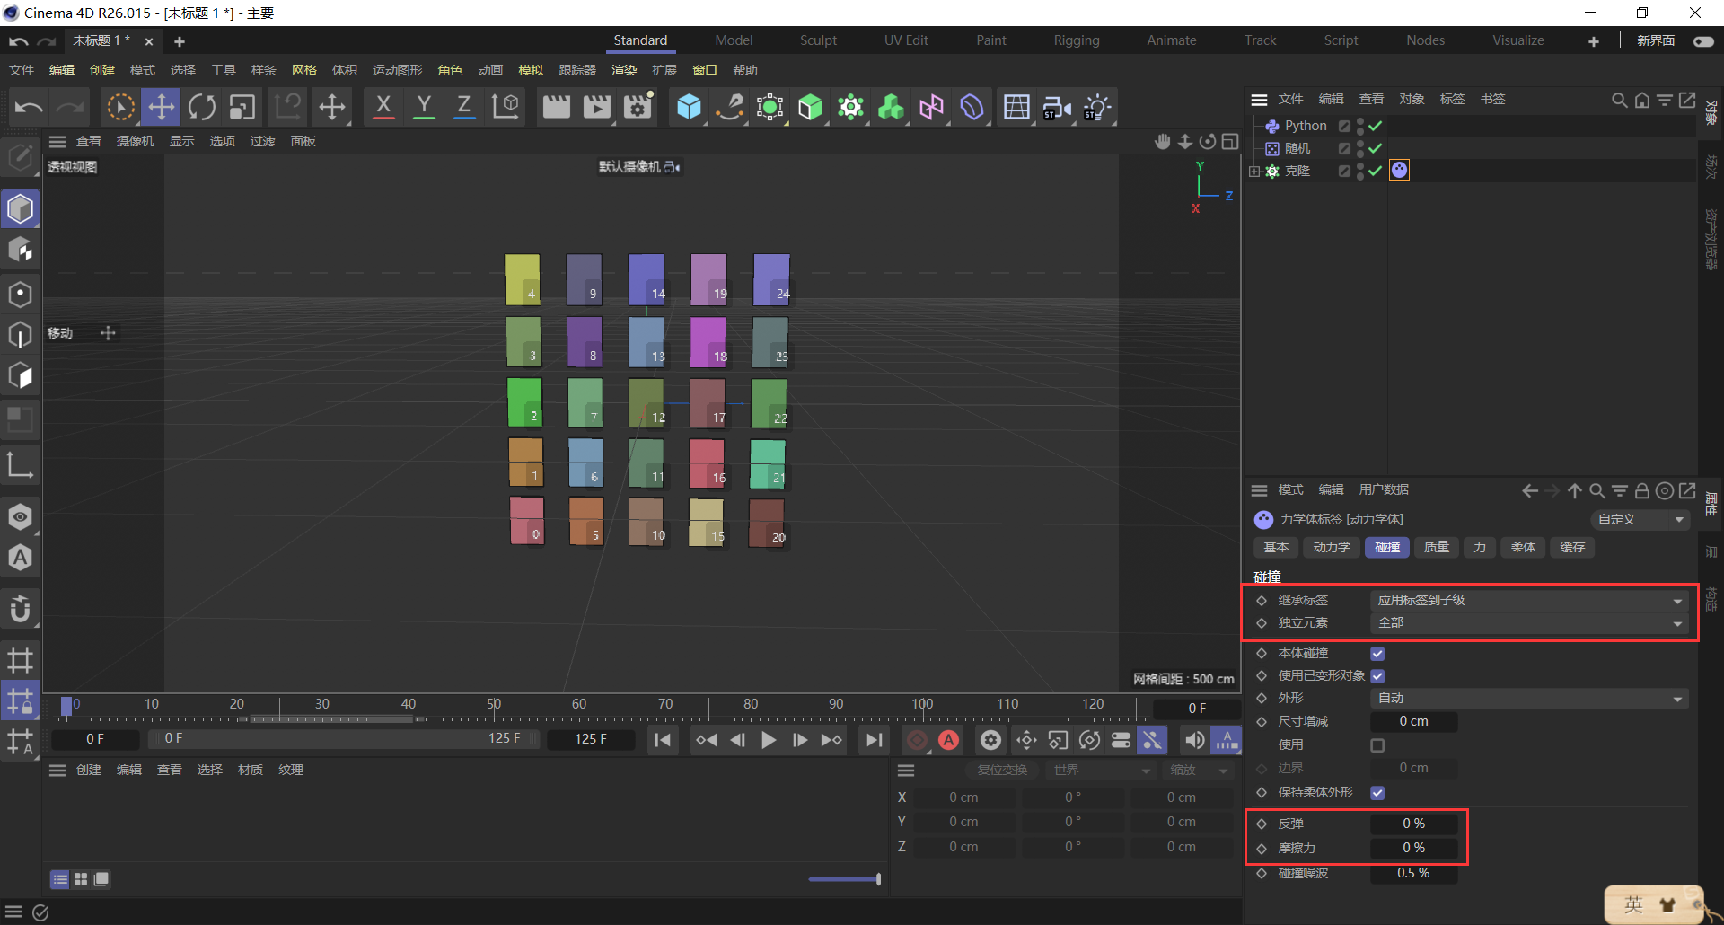Open 世界 coordinate space dropdown
The image size is (1724, 925).
tap(1101, 771)
